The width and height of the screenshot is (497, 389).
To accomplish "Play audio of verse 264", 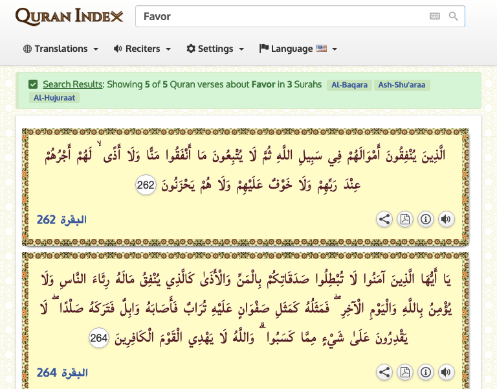I will pyautogui.click(x=447, y=372).
